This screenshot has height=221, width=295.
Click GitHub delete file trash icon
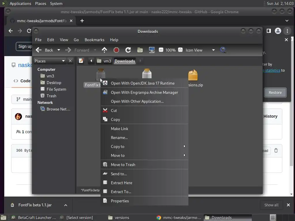pos(276,150)
